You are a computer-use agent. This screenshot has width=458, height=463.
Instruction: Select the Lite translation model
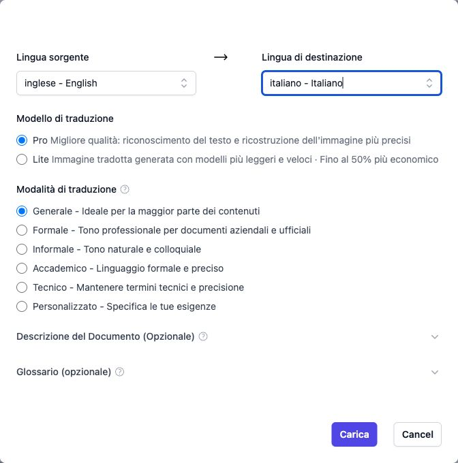[22, 159]
